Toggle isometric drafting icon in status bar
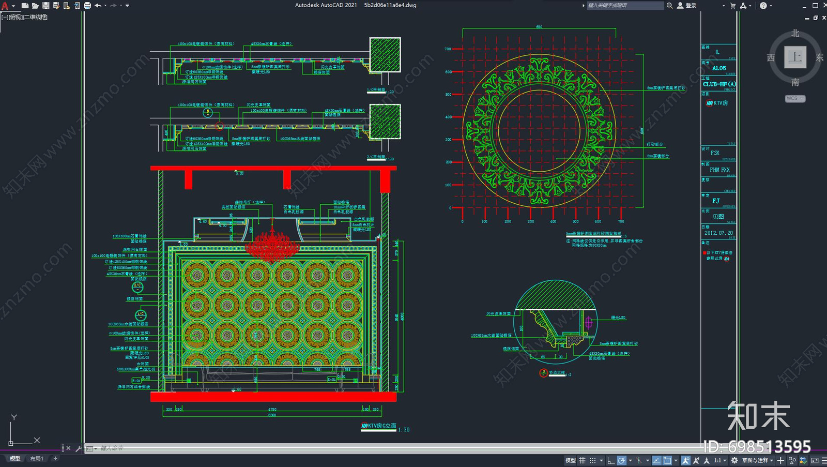This screenshot has height=467, width=827. coord(639,460)
